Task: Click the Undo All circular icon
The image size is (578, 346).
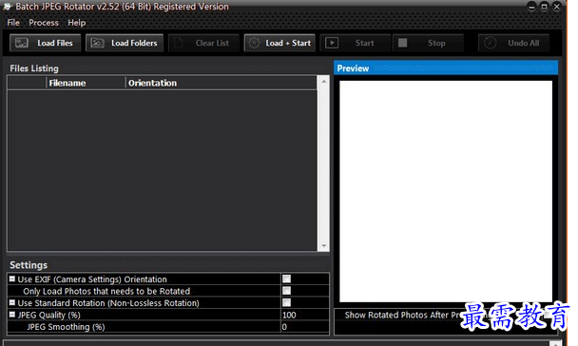Action: (x=490, y=43)
